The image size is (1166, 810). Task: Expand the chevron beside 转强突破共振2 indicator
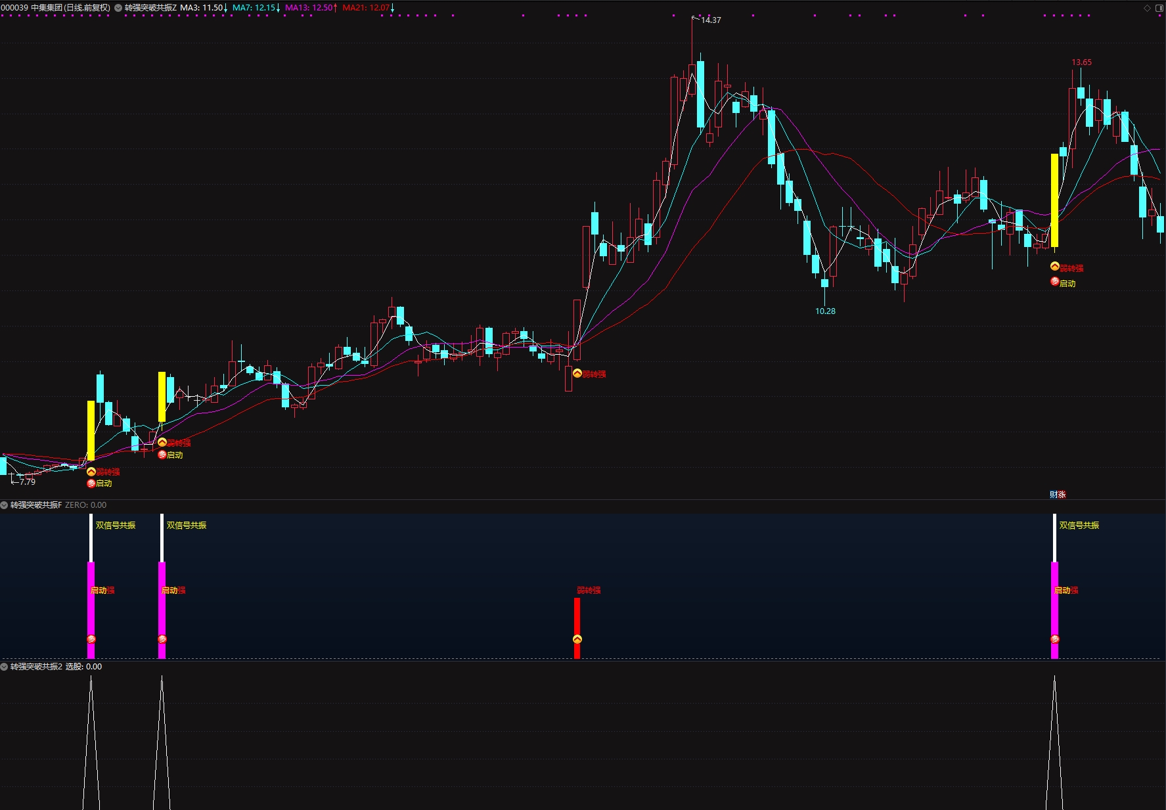click(x=5, y=667)
